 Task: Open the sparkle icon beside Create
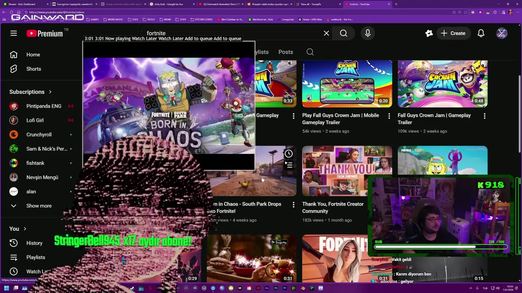click(429, 33)
